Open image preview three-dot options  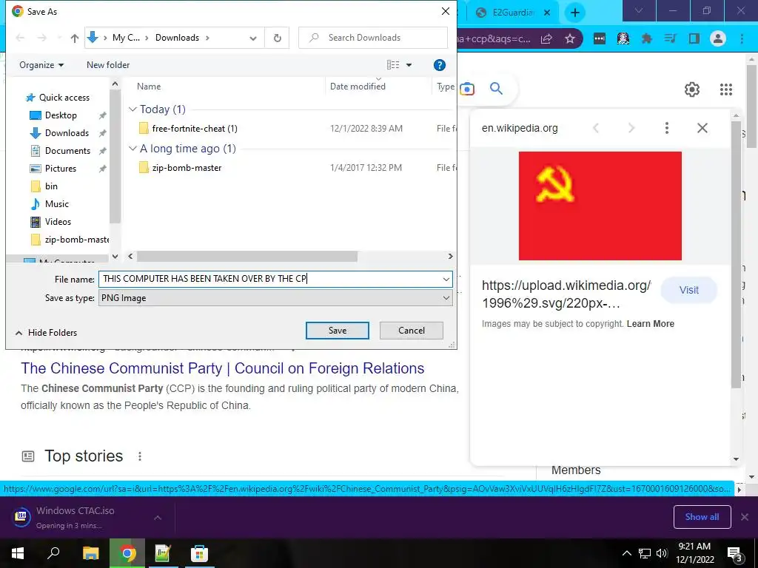pos(667,128)
